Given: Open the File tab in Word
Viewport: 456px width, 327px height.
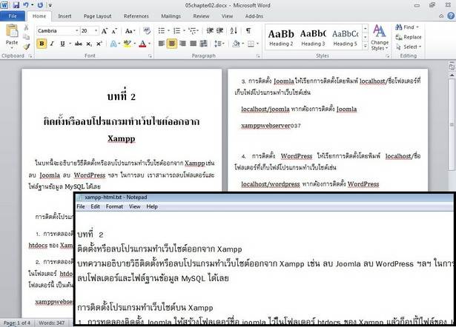Looking at the screenshot, I should tap(13, 16).
